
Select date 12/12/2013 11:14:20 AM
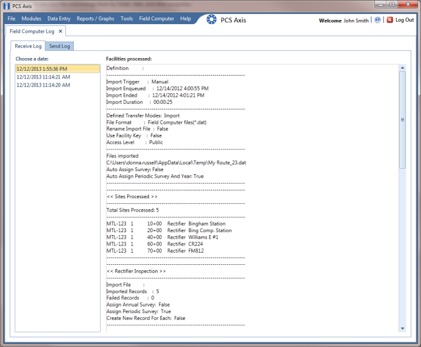(x=58, y=85)
